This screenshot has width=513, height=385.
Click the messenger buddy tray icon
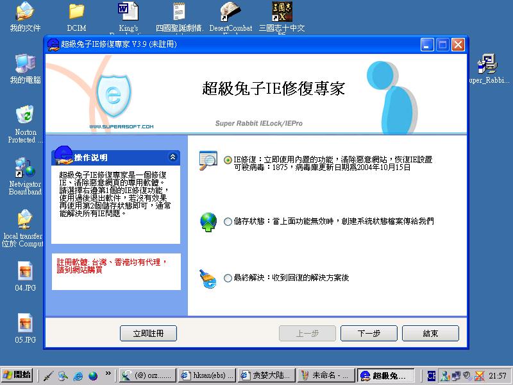coord(445,375)
